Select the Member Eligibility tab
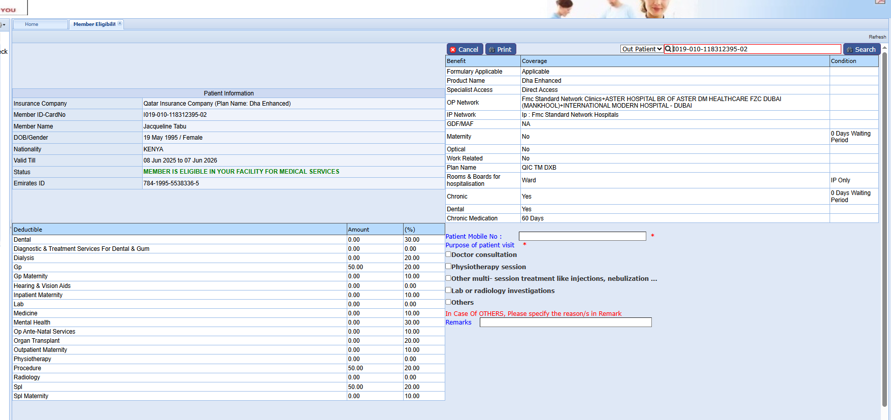The height and width of the screenshot is (420, 891). 94,24
